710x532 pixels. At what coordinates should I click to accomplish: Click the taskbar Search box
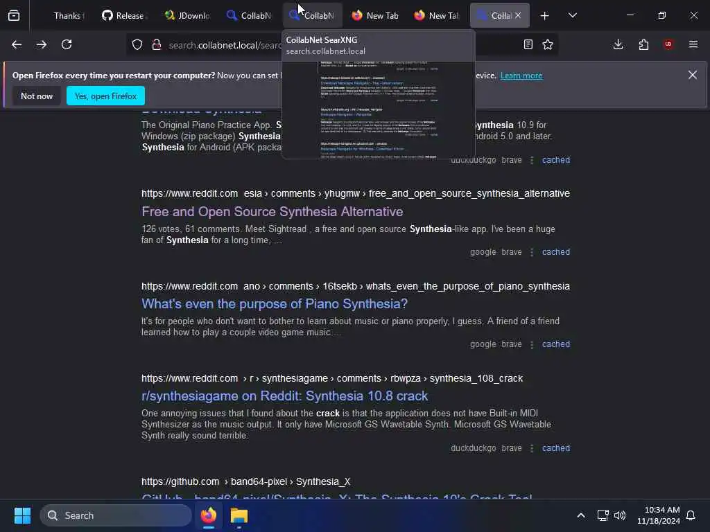[x=116, y=515]
